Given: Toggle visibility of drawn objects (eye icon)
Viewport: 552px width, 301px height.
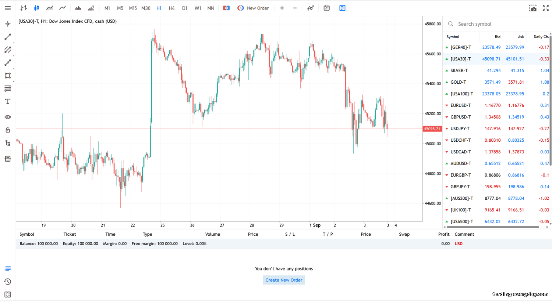Looking at the screenshot, I should coord(8,117).
